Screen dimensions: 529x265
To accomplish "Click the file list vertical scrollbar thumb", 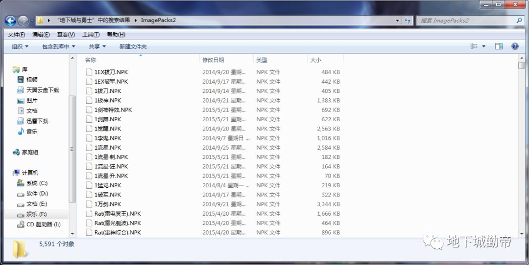I will (x=522, y=66).
